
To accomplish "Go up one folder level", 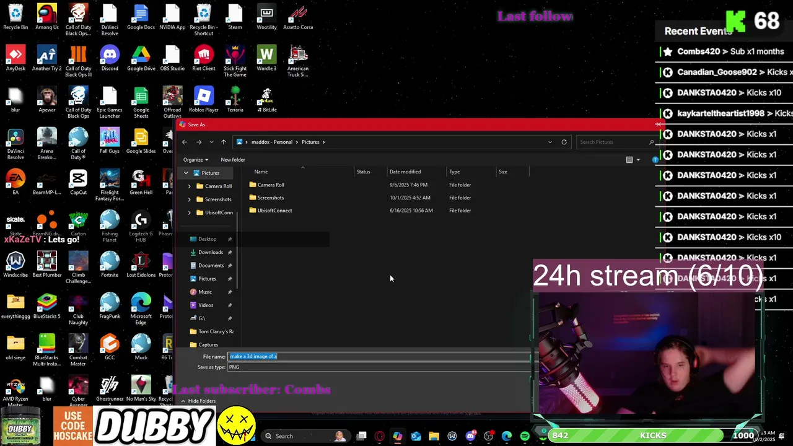I will pyautogui.click(x=224, y=142).
